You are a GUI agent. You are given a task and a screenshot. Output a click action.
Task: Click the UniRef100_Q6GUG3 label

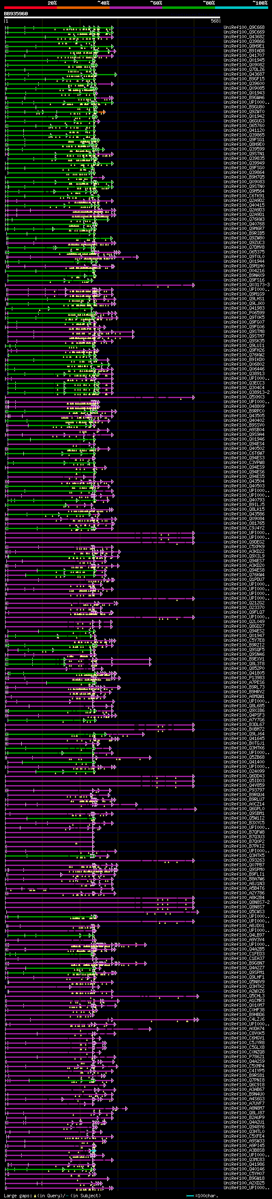click(x=244, y=121)
